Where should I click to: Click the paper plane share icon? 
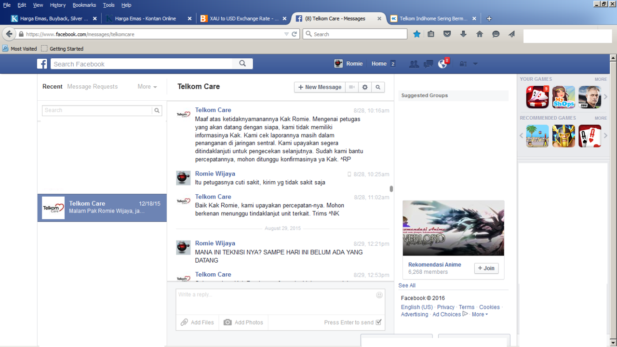(x=511, y=34)
